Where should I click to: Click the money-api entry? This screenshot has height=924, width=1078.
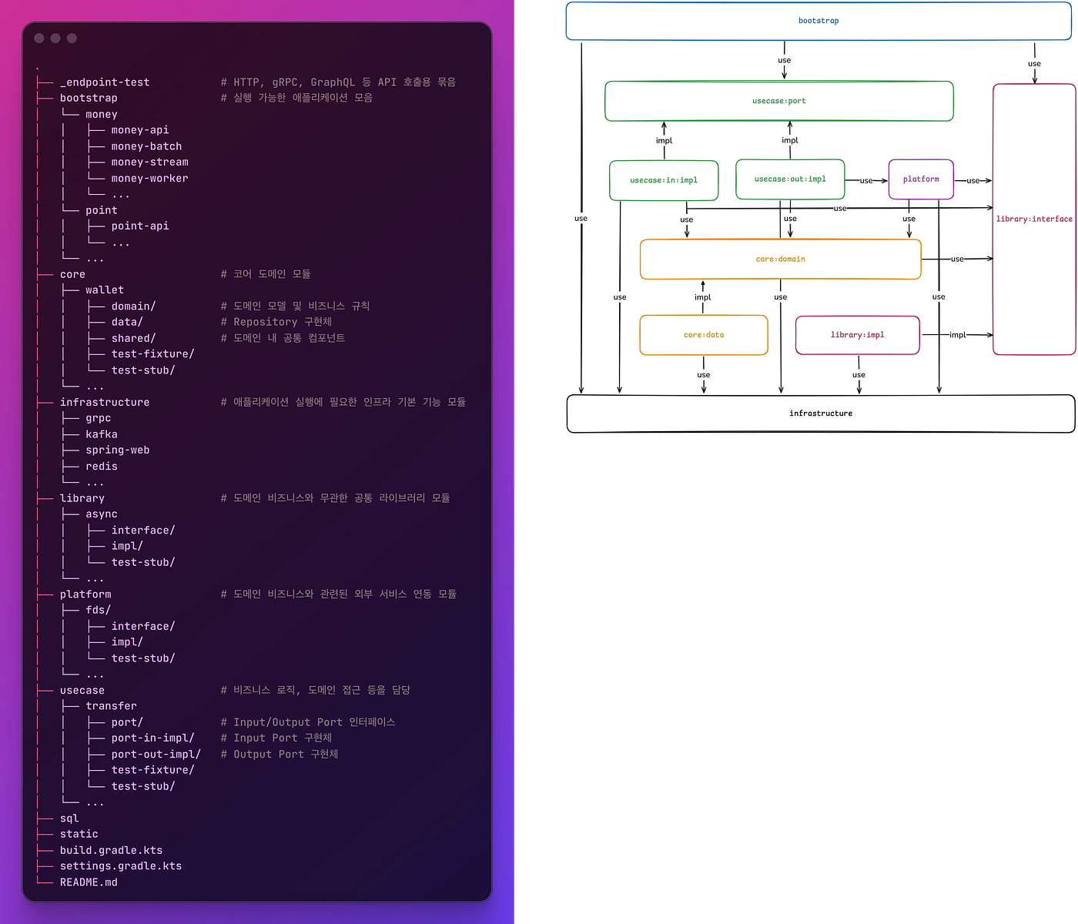tap(140, 130)
